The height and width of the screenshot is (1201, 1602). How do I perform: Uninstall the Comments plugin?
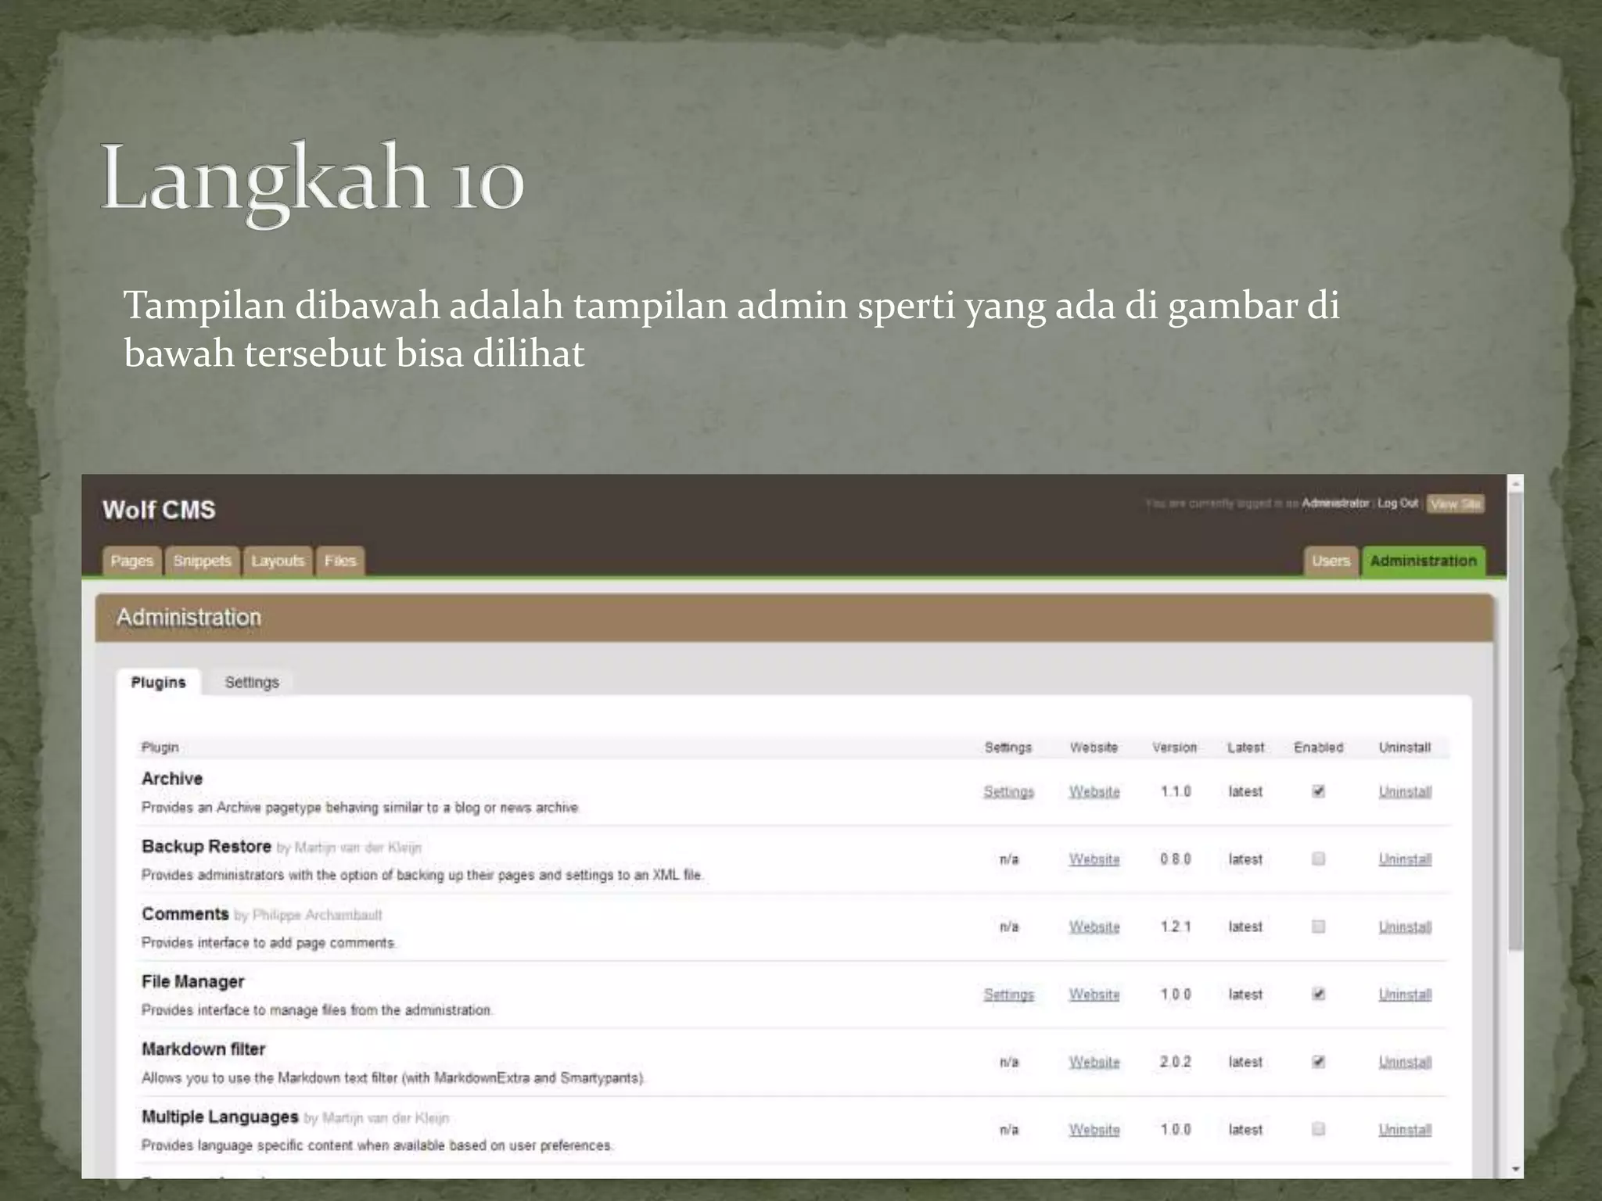1405,927
